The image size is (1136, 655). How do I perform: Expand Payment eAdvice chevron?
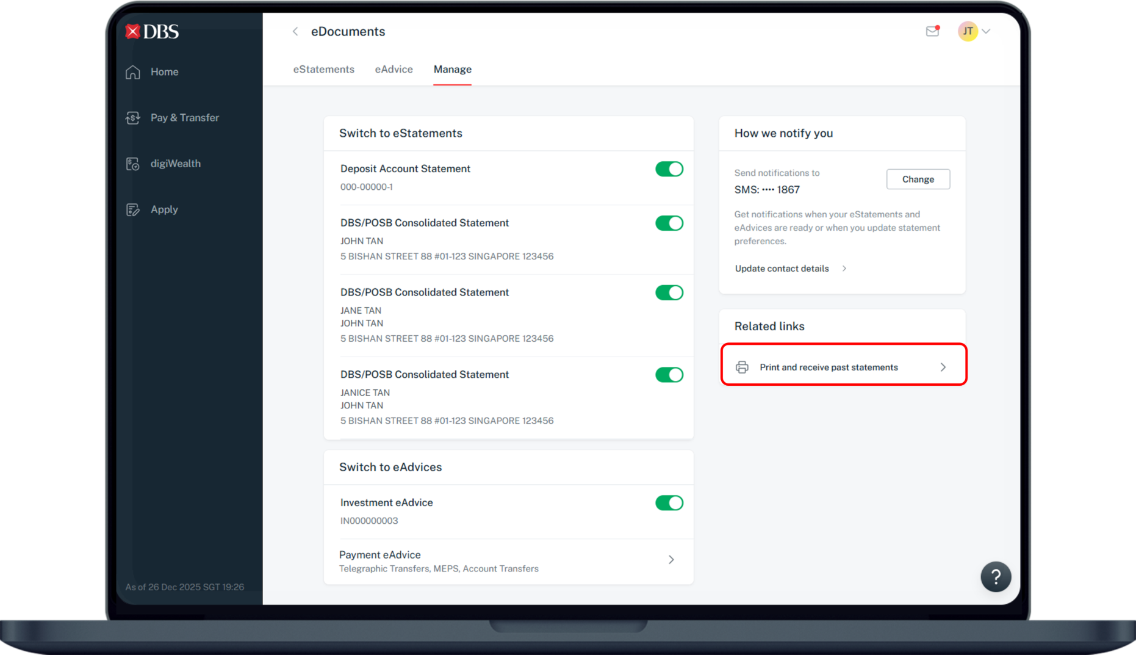click(671, 560)
